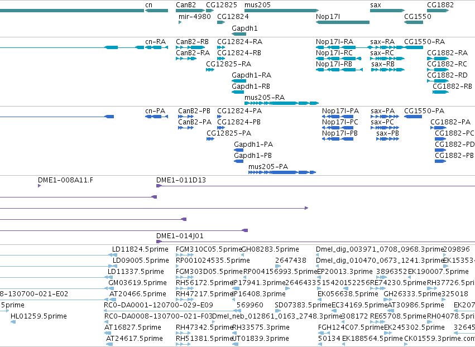
Task: Select EST AT16827.5prime
Action: click(133, 327)
